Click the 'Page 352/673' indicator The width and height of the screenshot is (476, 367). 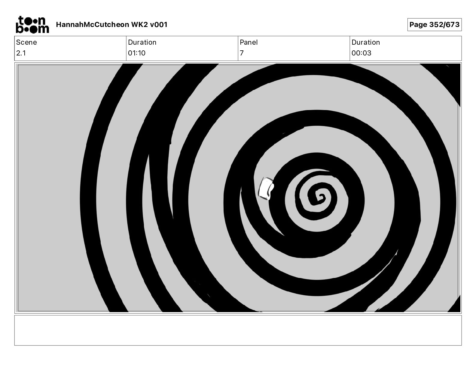tap(435, 25)
